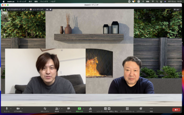This screenshot has height=115, width=184.
Task: Open the reactions emoji icon
Action: pyautogui.click(x=141, y=109)
